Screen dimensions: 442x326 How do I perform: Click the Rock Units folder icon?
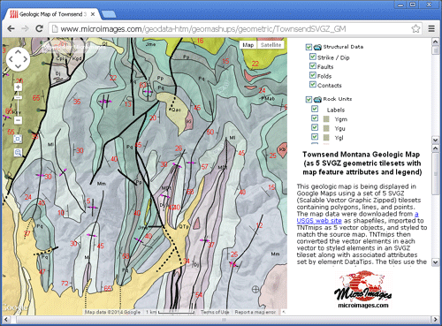[317, 99]
